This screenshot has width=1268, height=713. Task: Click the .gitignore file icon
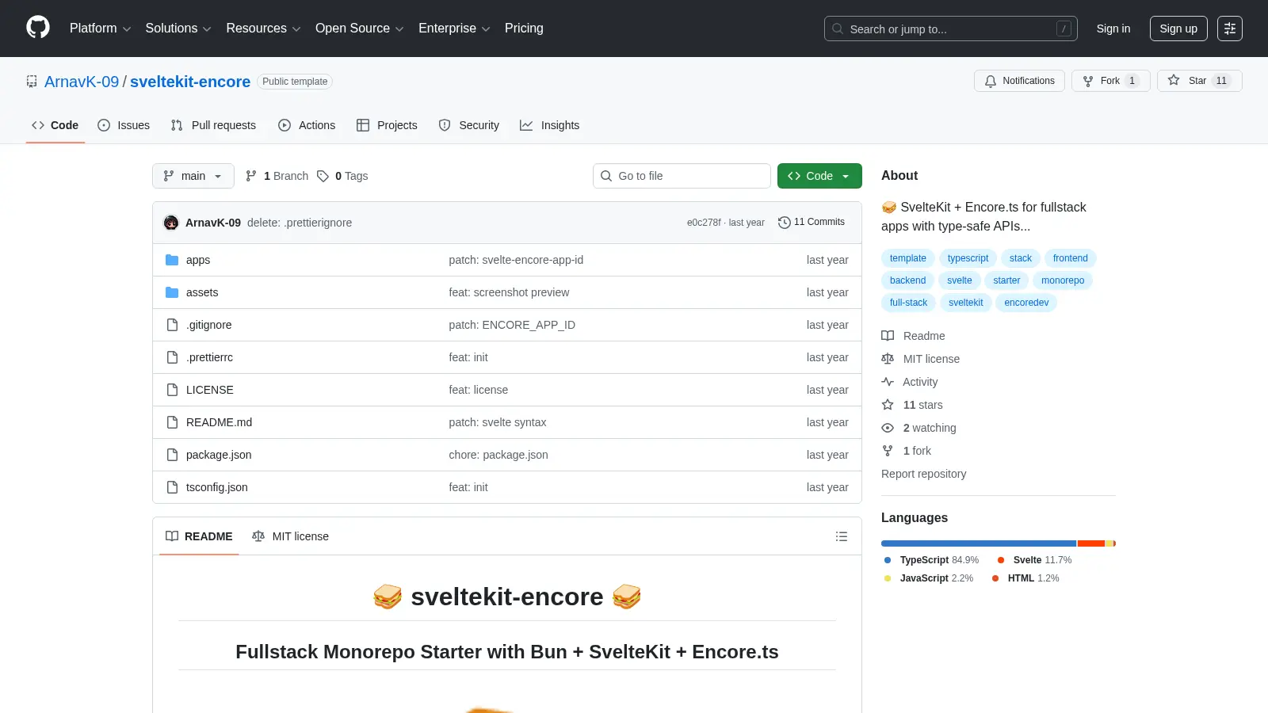click(x=172, y=325)
